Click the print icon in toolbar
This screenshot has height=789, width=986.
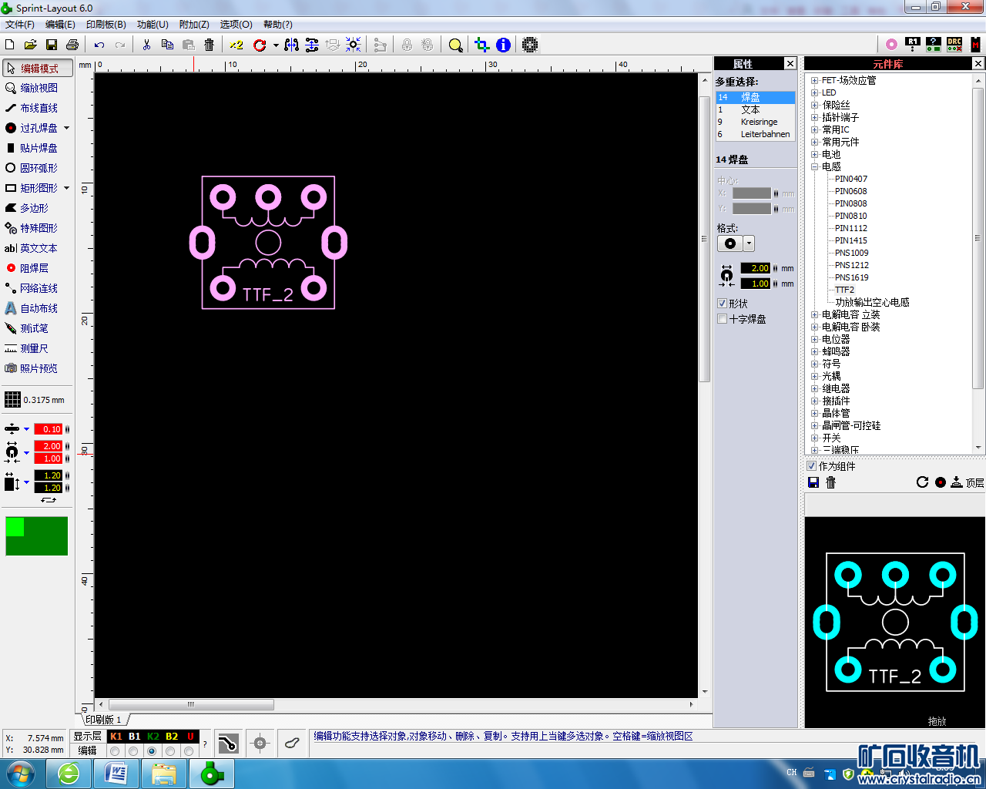click(72, 45)
